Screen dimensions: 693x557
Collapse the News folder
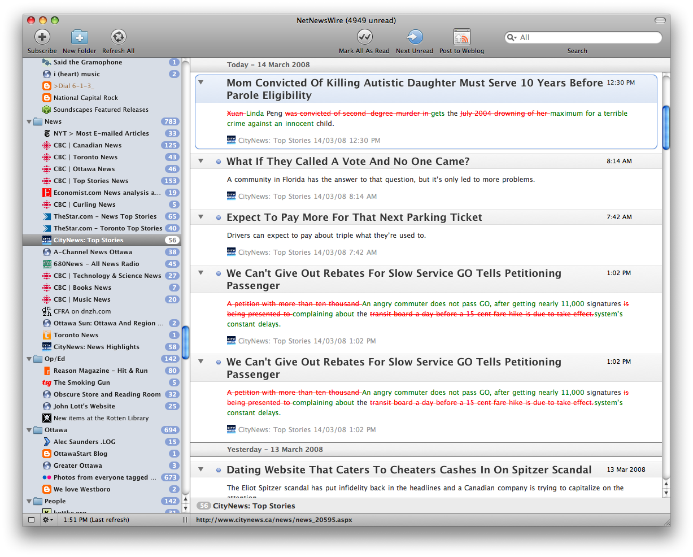(29, 122)
